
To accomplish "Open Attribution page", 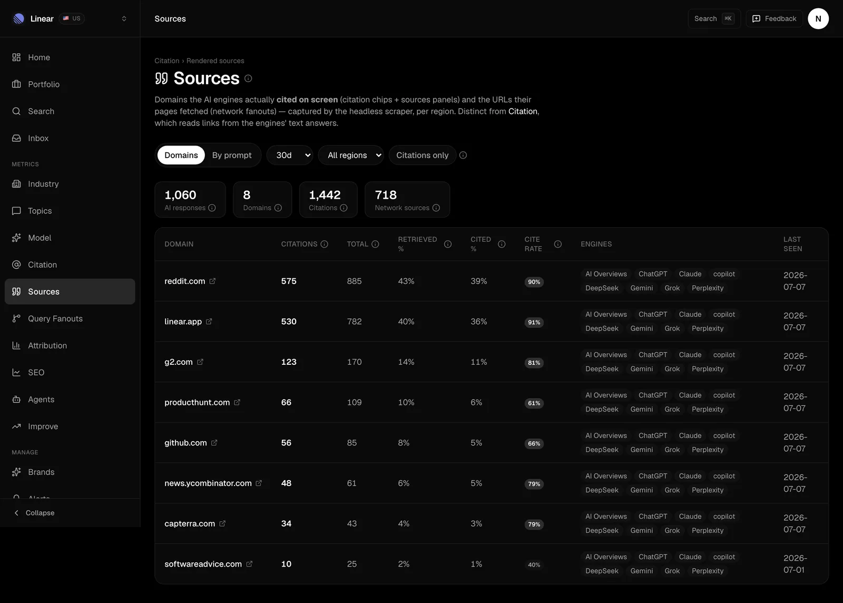I will (x=70, y=345).
